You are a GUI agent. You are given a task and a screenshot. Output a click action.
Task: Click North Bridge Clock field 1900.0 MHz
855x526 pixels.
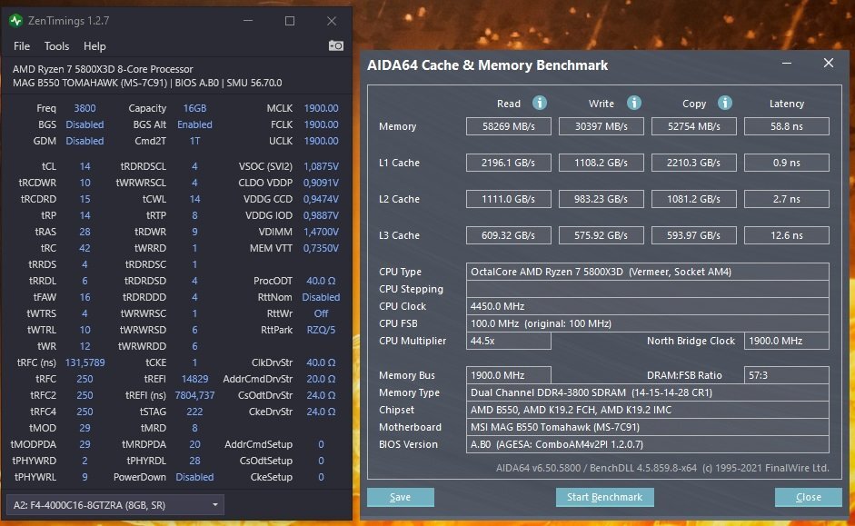pyautogui.click(x=787, y=341)
